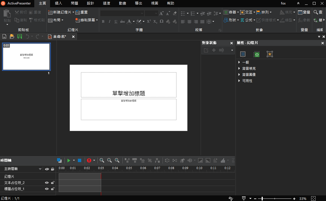
Task: Insert a symbol with the Ω icon
Action: (162, 21)
